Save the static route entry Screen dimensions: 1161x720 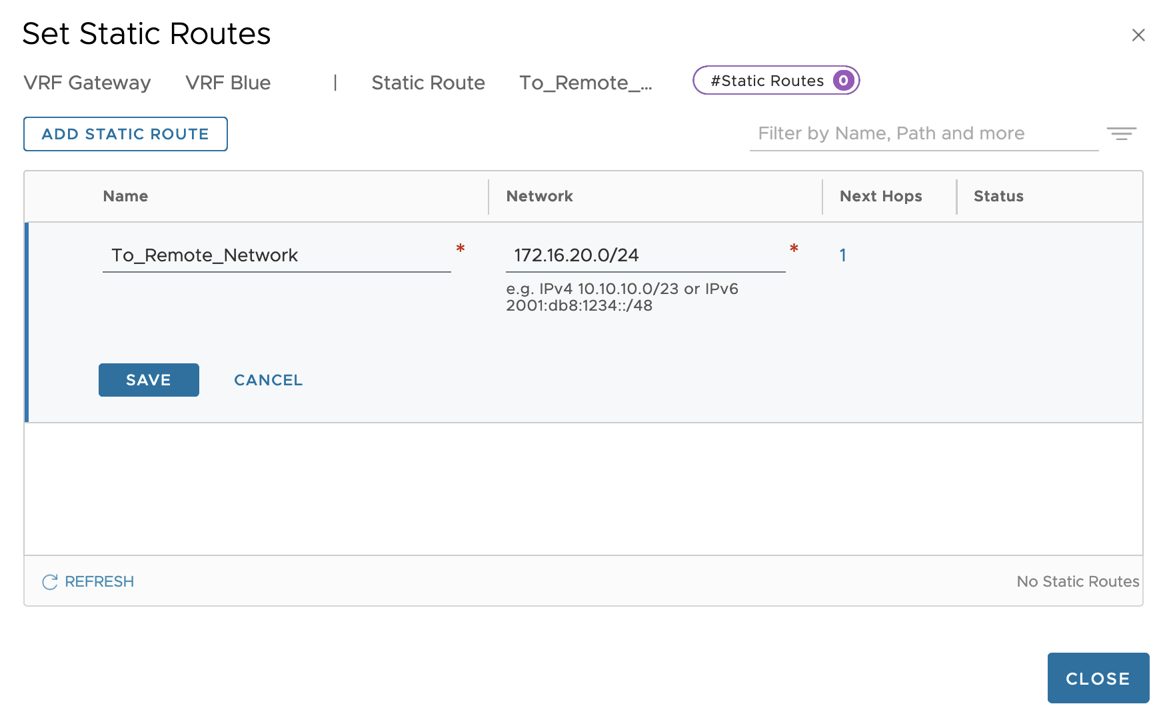click(149, 380)
